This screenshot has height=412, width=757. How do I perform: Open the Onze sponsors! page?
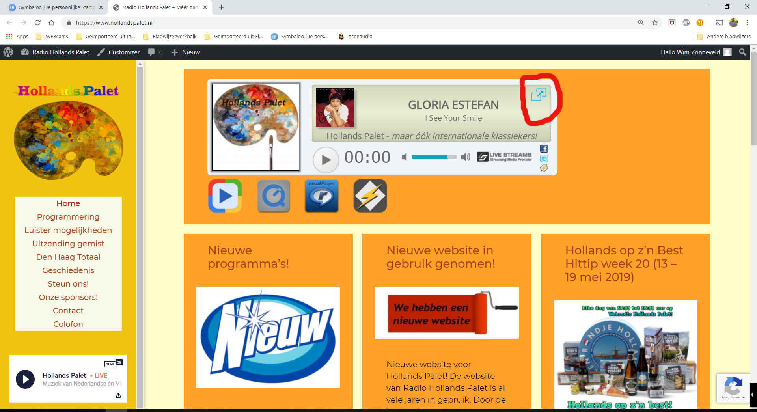point(68,297)
